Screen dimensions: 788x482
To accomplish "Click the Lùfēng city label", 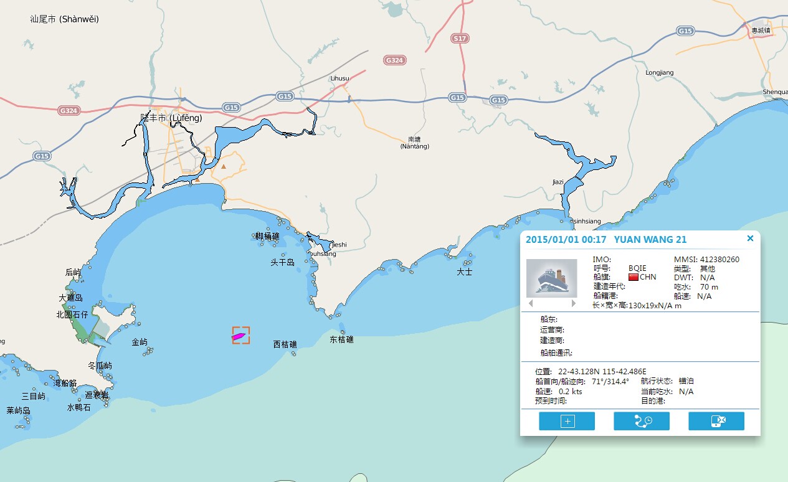I will 163,118.
